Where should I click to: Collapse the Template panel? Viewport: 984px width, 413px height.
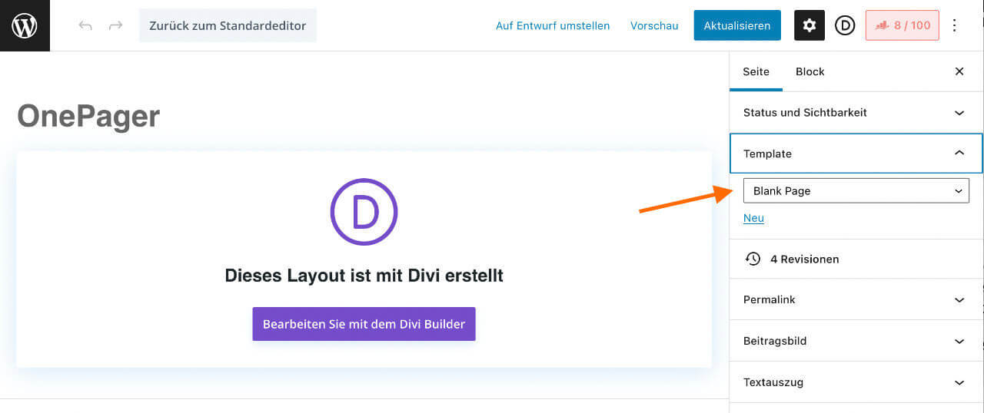click(856, 154)
